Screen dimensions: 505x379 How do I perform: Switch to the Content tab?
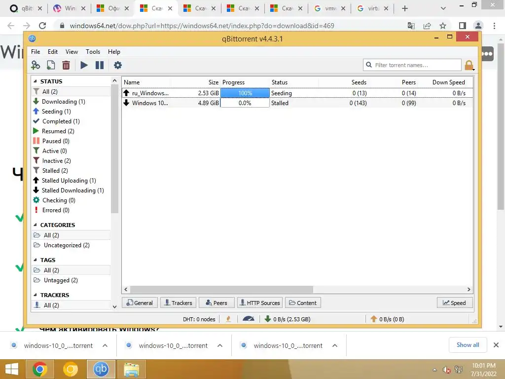pyautogui.click(x=303, y=303)
